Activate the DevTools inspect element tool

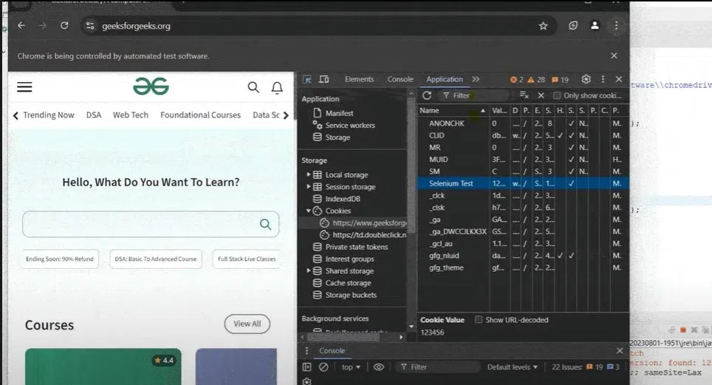click(307, 80)
